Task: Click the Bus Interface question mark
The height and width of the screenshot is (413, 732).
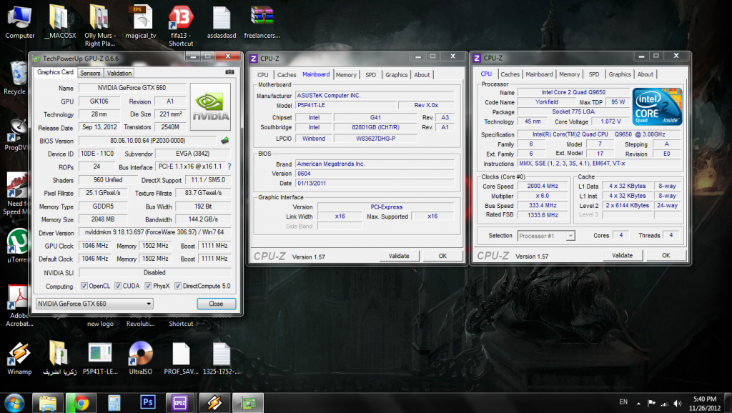Action: 229,166
